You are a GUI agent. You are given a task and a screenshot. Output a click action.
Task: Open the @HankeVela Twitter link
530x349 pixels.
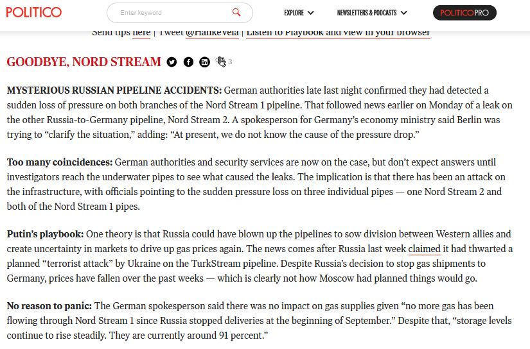click(x=212, y=33)
